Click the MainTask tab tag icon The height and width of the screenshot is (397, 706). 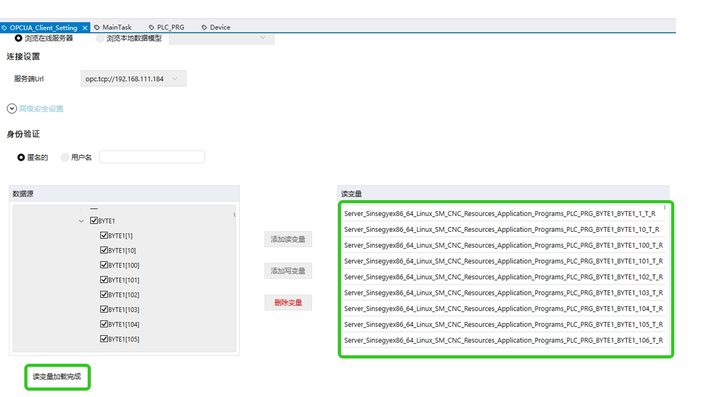click(97, 28)
